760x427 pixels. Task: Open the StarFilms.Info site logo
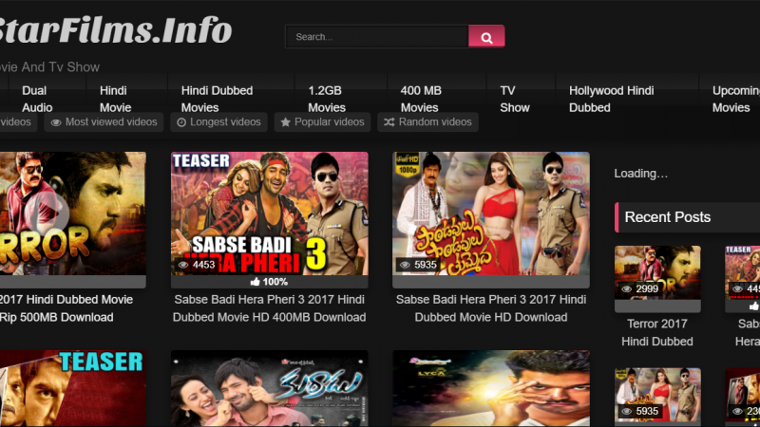115,30
